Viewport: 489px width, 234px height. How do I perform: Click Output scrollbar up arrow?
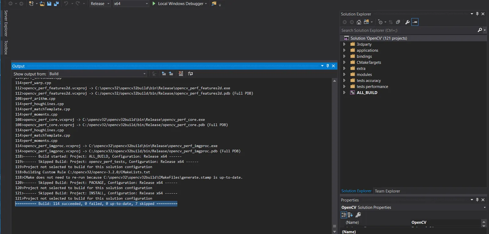coord(334,81)
